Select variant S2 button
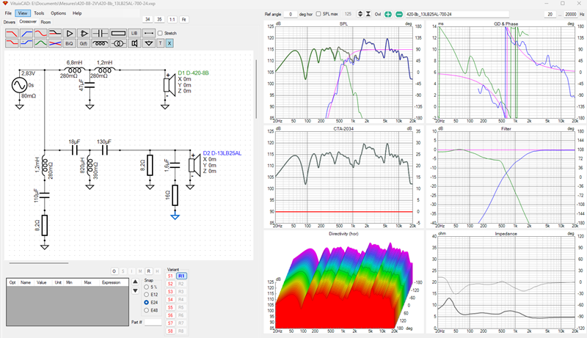 point(170,284)
